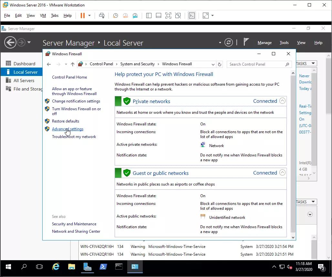The image size is (332, 277).
Task: Switch VMware to Unity mode
Action: [x=178, y=16]
